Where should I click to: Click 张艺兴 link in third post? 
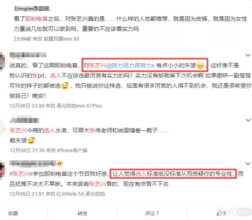click(x=18, y=130)
